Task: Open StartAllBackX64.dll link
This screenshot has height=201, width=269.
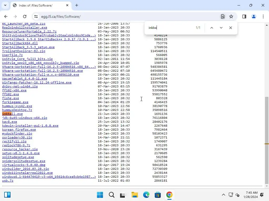Action: [20, 43]
